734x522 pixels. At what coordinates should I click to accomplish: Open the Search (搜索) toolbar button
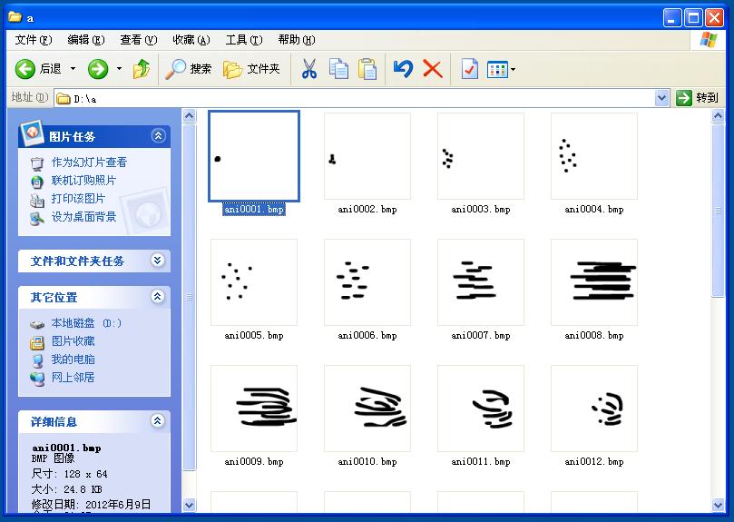pos(189,69)
